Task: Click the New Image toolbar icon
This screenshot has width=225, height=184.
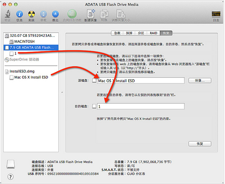Action: (x=91, y=14)
